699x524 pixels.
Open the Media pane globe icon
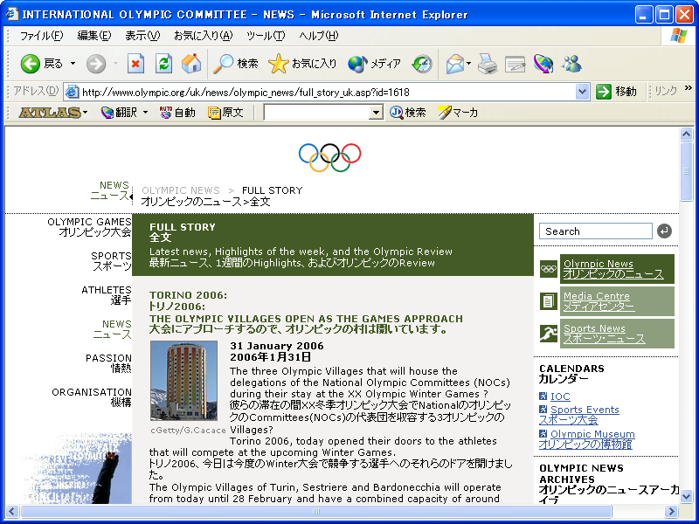(357, 64)
